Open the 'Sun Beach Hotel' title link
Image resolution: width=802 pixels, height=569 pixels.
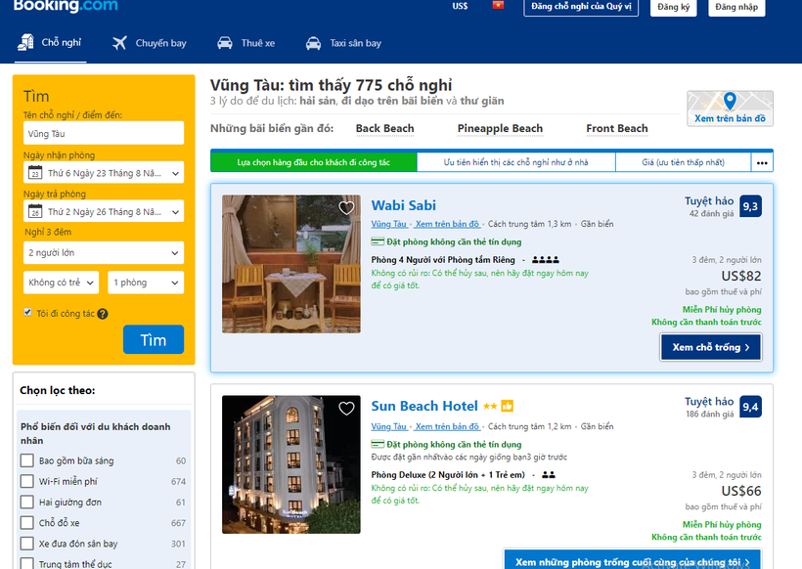click(x=424, y=406)
